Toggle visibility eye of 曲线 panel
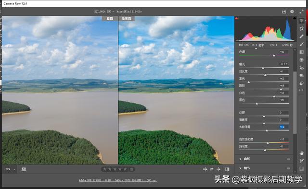 289,159
